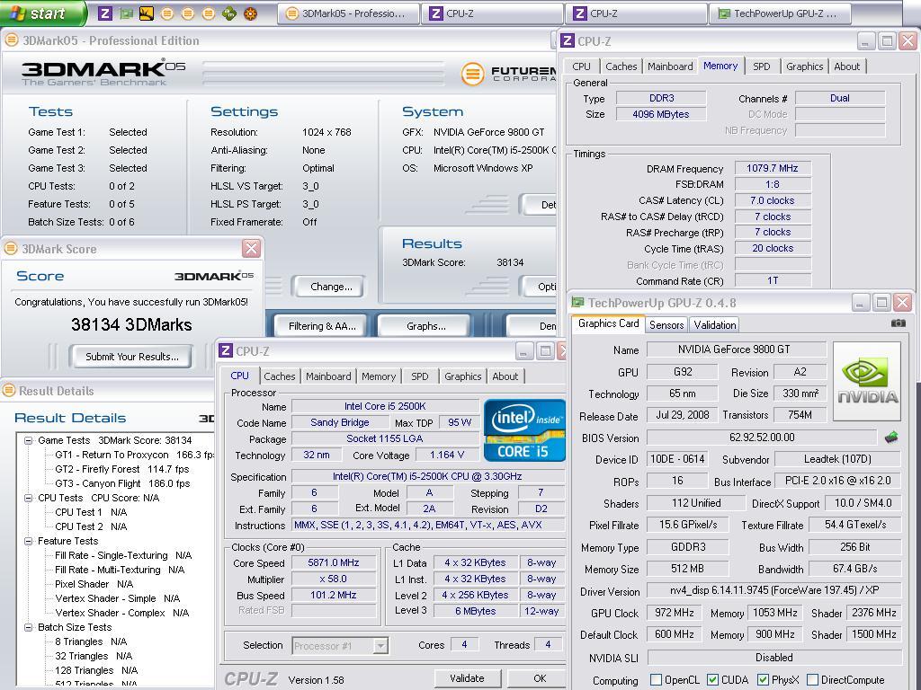This screenshot has height=690, width=921.
Task: Collapse the Batch Size Tests tree node
Action: click(28, 627)
